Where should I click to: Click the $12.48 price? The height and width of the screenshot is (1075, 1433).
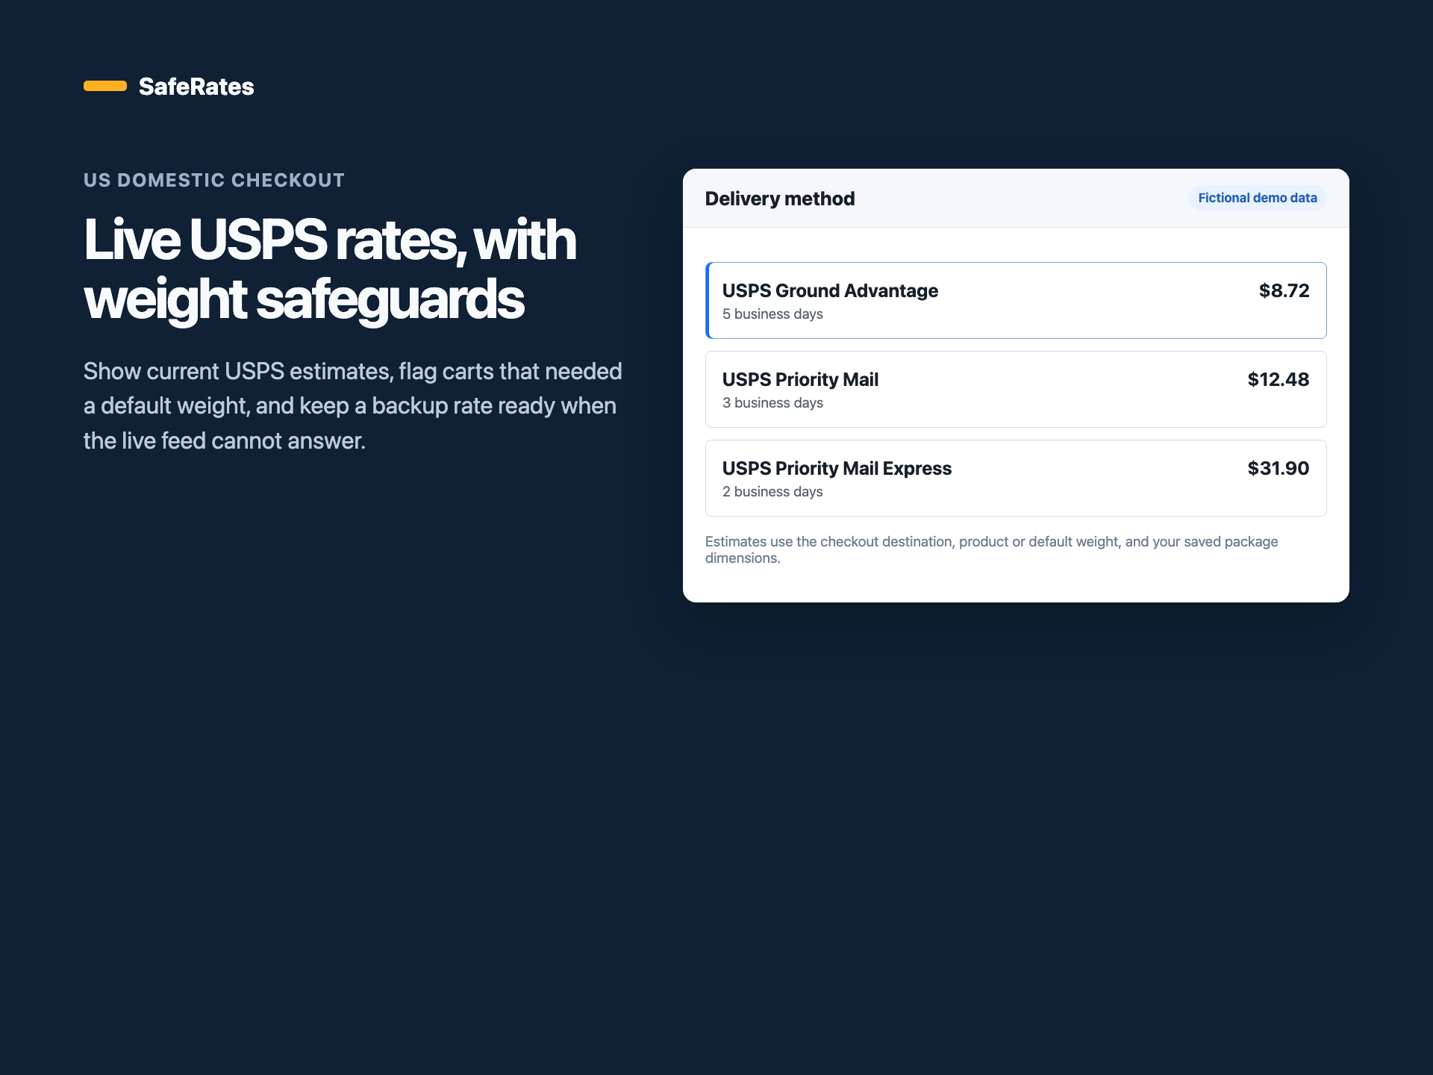coord(1279,379)
